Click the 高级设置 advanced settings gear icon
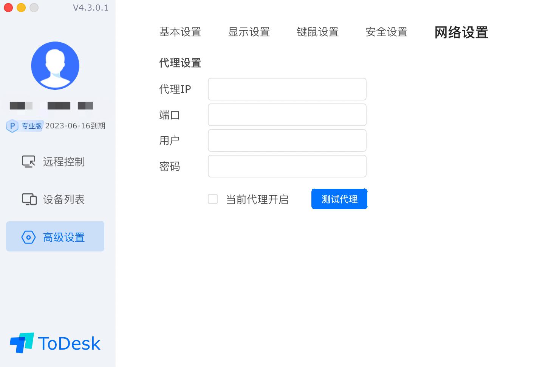 pos(28,237)
